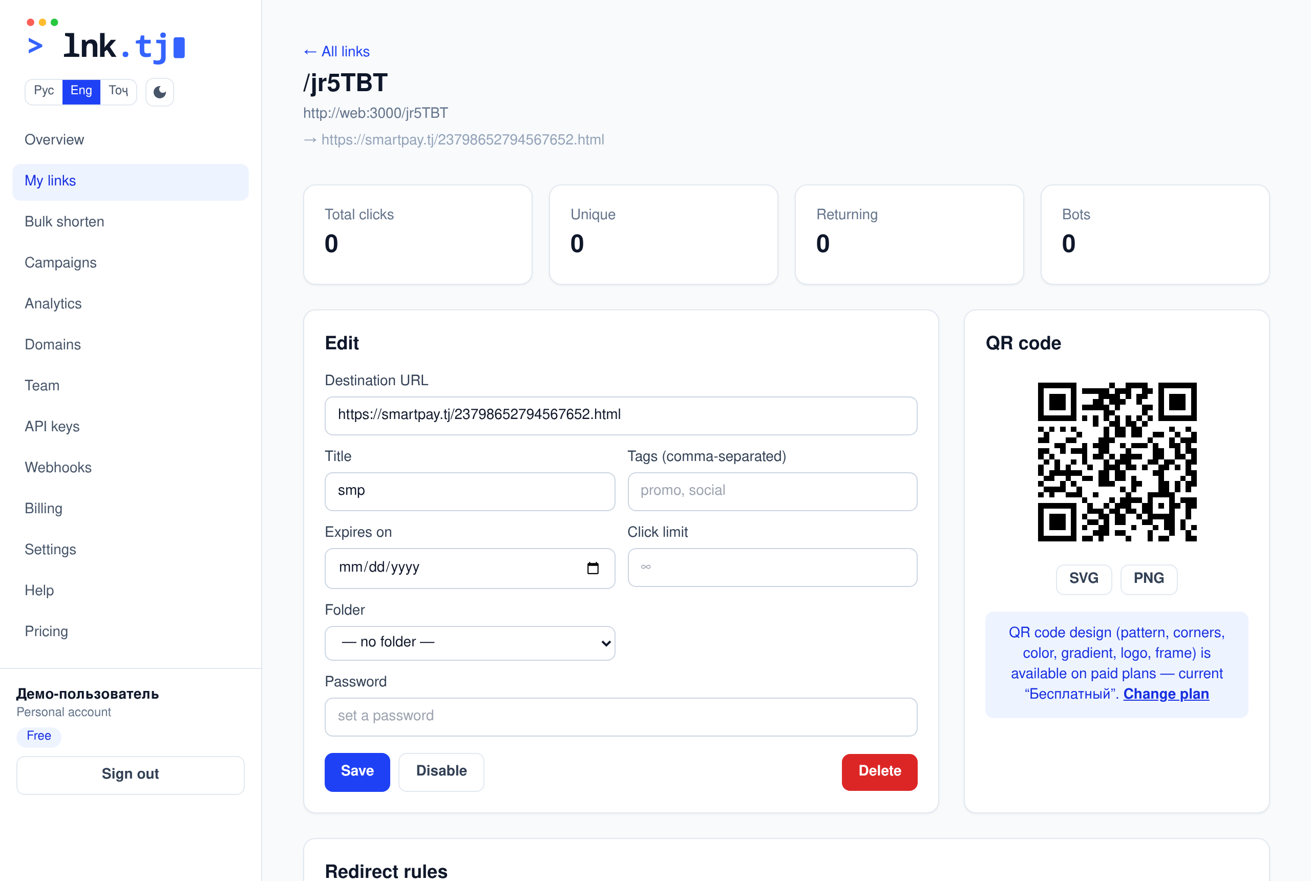Save the link edits
Viewport: 1311px width, 881px height.
coord(357,771)
